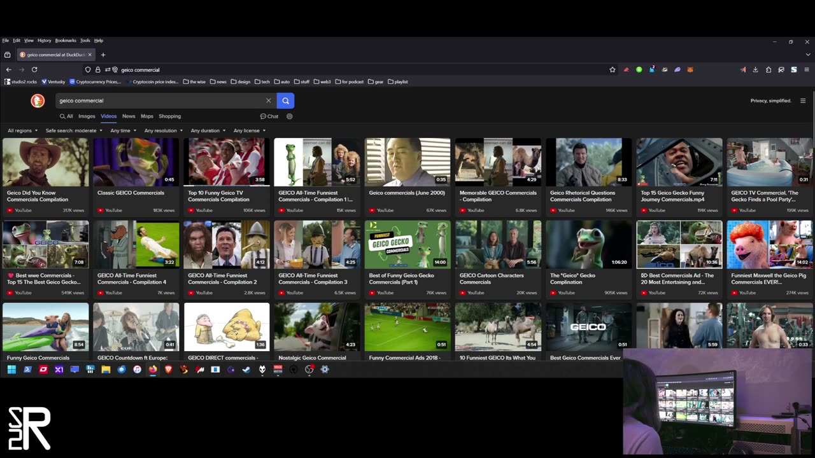Open the Any resolution dropdown

click(x=163, y=130)
